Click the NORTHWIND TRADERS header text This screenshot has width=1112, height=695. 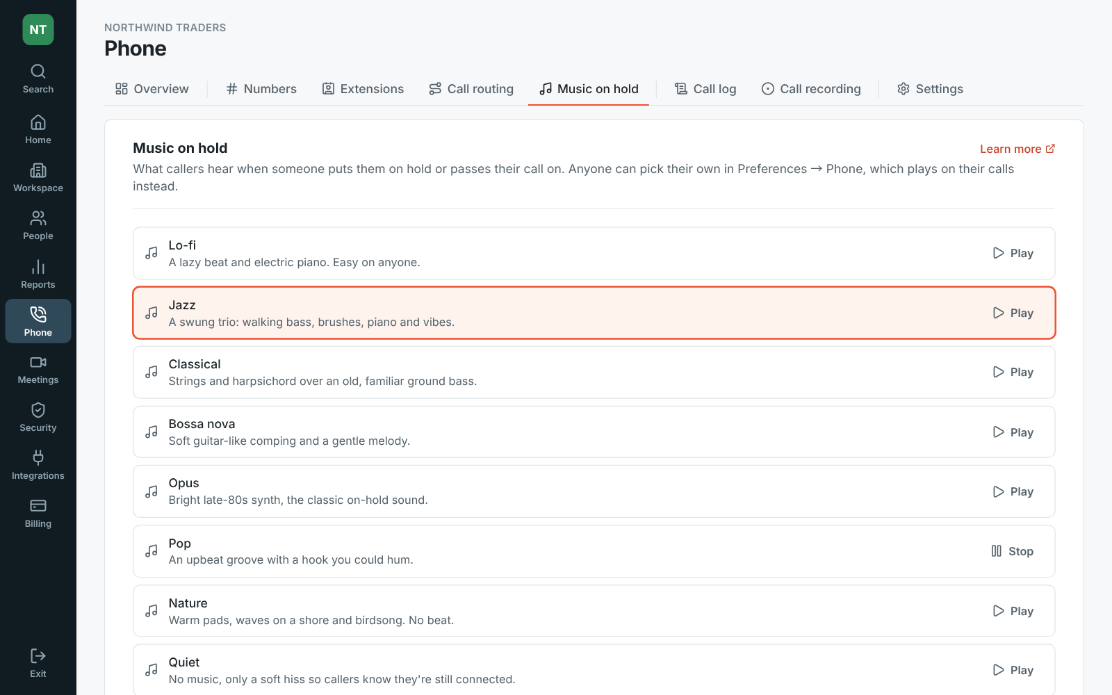tap(165, 28)
